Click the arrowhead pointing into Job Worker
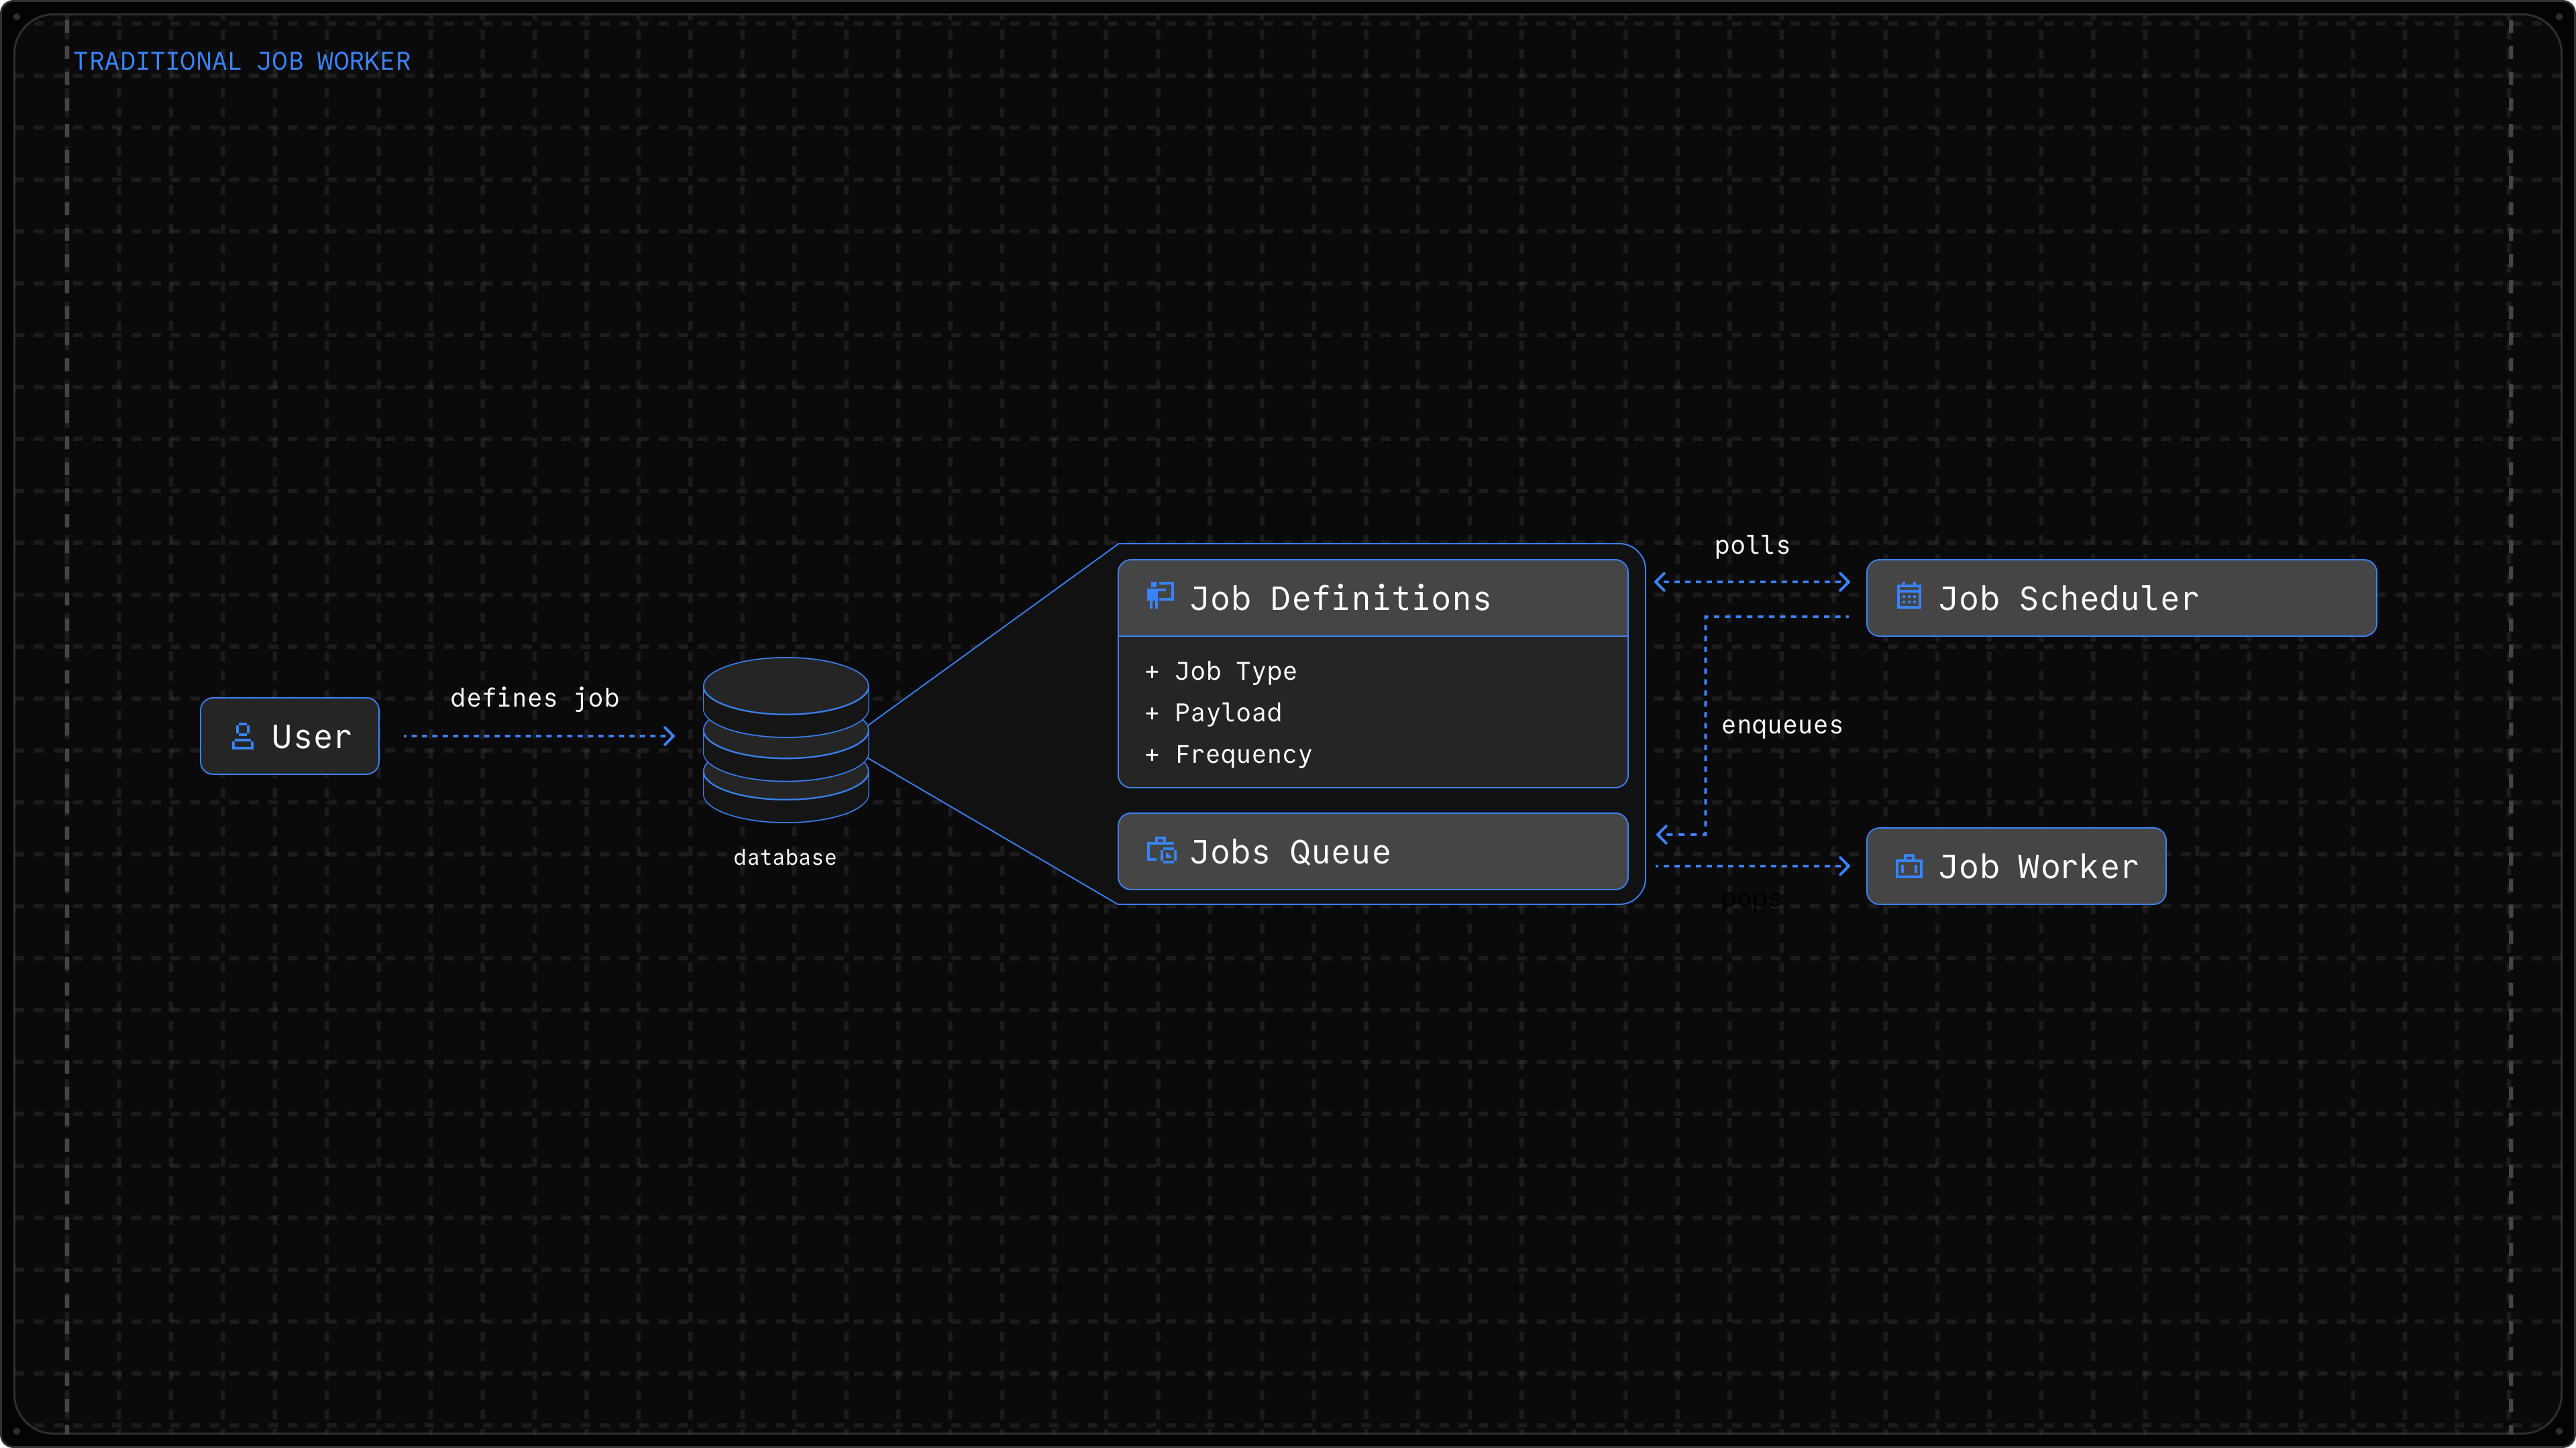 (x=1843, y=866)
